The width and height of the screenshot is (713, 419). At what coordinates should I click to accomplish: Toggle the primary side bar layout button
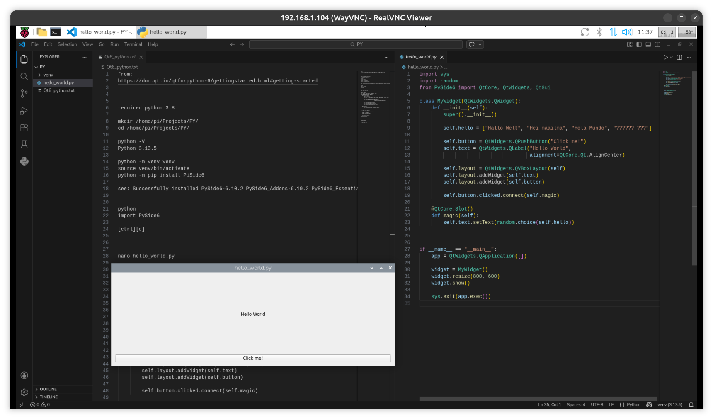click(639, 44)
